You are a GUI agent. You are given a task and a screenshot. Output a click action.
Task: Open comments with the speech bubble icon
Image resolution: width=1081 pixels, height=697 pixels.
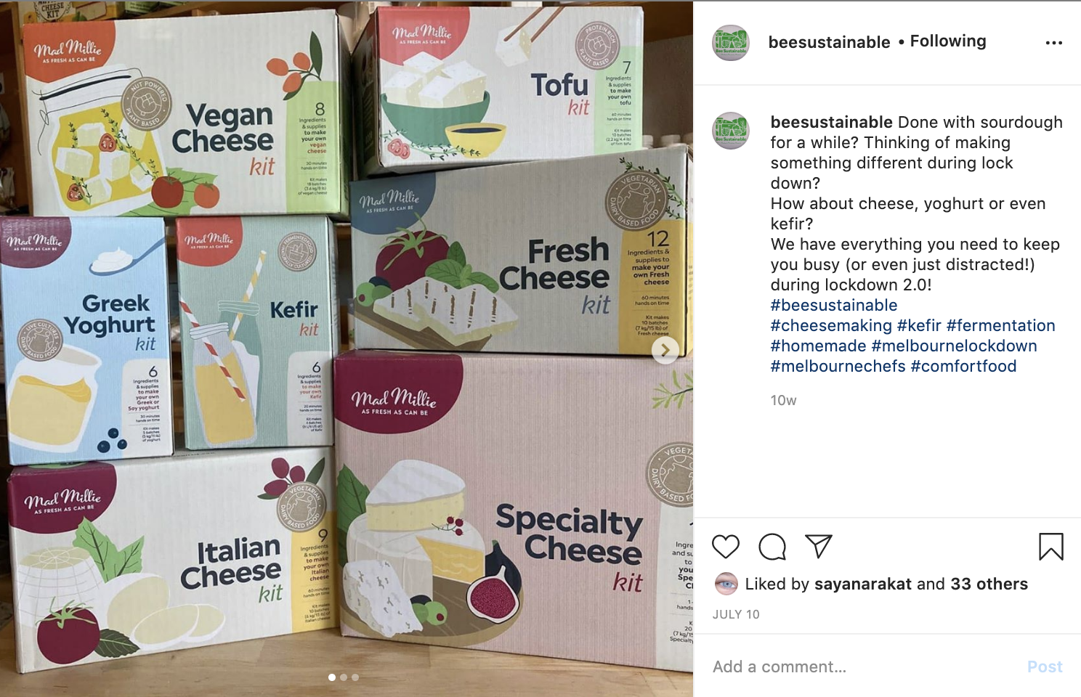tap(772, 547)
